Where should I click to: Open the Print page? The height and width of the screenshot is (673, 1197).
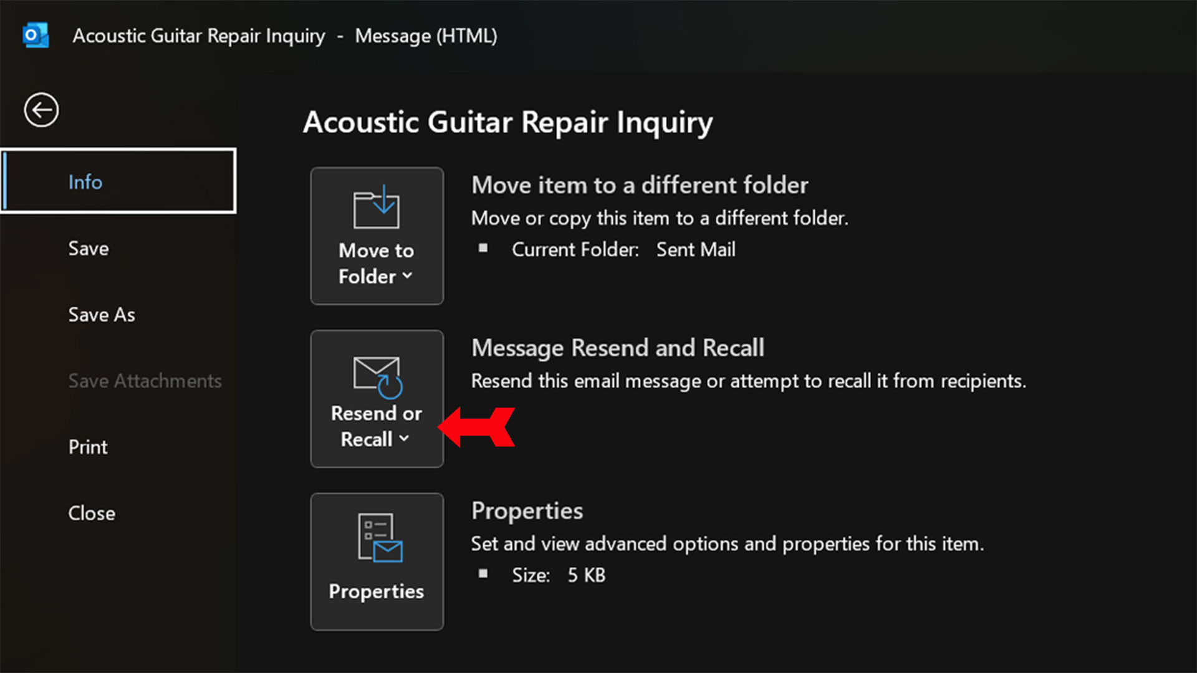pyautogui.click(x=88, y=447)
